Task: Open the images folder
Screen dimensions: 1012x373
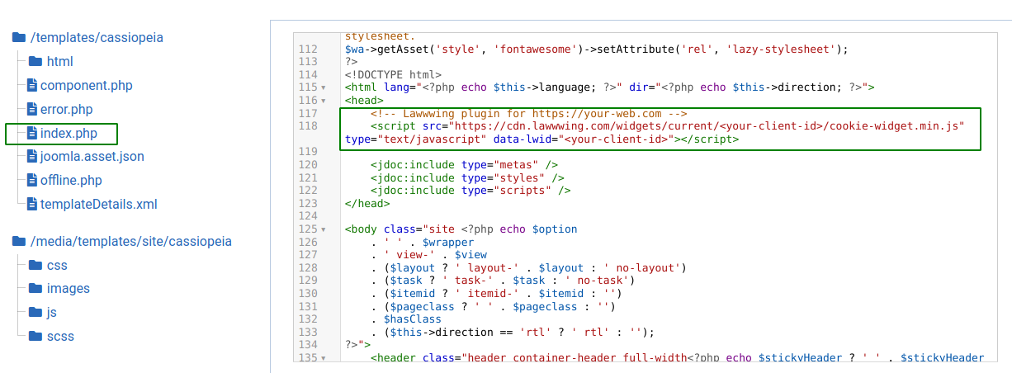Action: pos(68,288)
